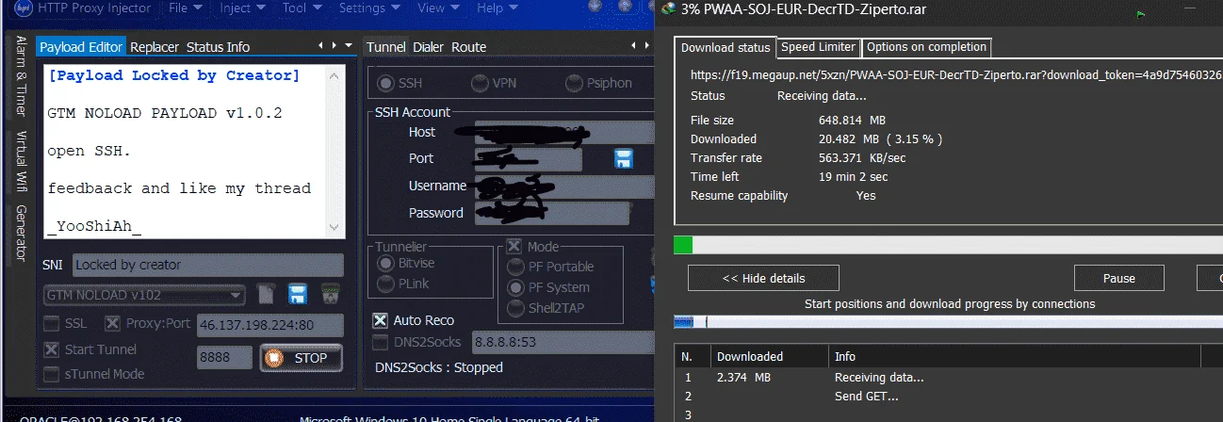Toggle the Mode group checkbox
The height and width of the screenshot is (422, 1223).
click(x=514, y=247)
